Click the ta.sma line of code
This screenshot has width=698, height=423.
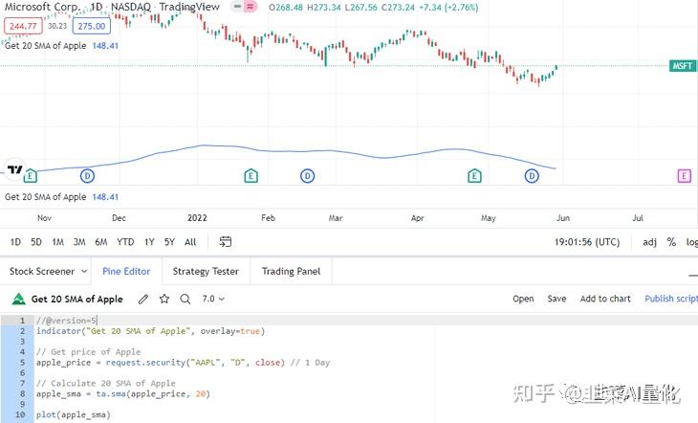pyautogui.click(x=122, y=394)
